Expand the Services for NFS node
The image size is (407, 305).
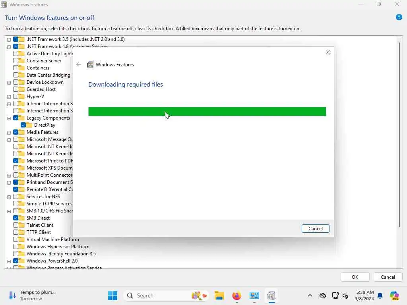click(9, 197)
